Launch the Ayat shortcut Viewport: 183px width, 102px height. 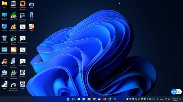coord(5,85)
